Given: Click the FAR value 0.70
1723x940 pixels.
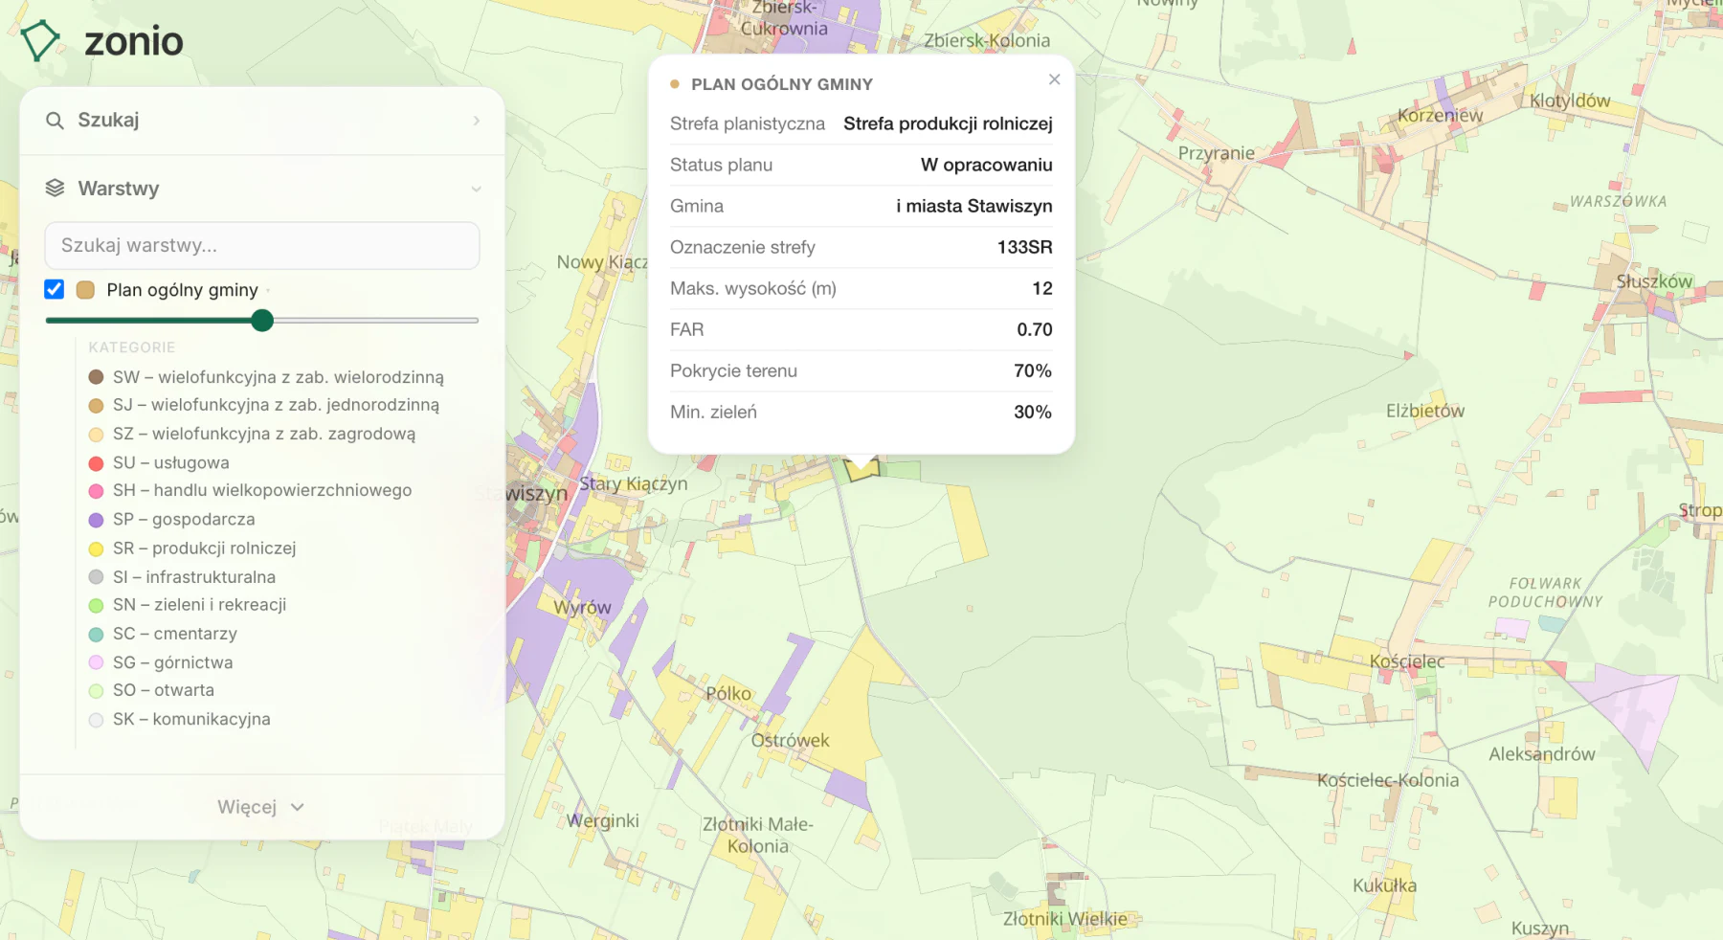Looking at the screenshot, I should click(1034, 329).
